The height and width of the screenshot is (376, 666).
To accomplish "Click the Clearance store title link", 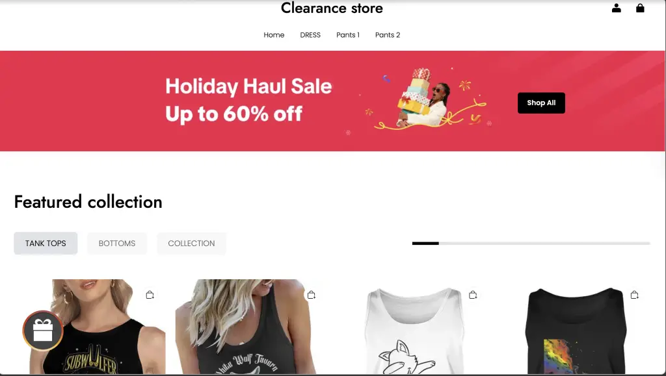I will tap(332, 8).
